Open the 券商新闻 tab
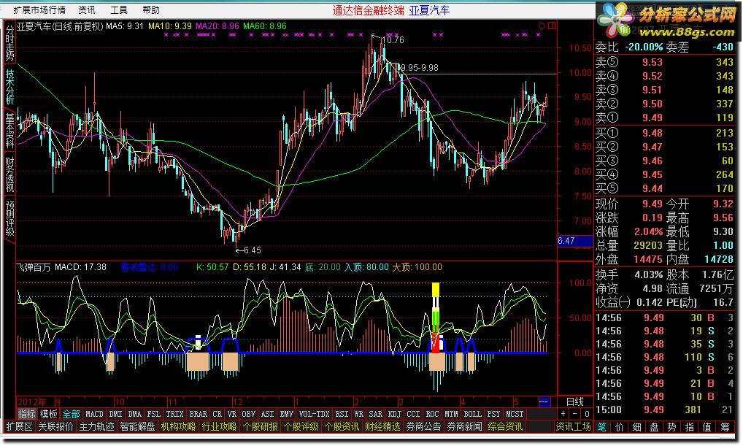Image resolution: width=743 pixels, height=446 pixels. pyautogui.click(x=464, y=426)
